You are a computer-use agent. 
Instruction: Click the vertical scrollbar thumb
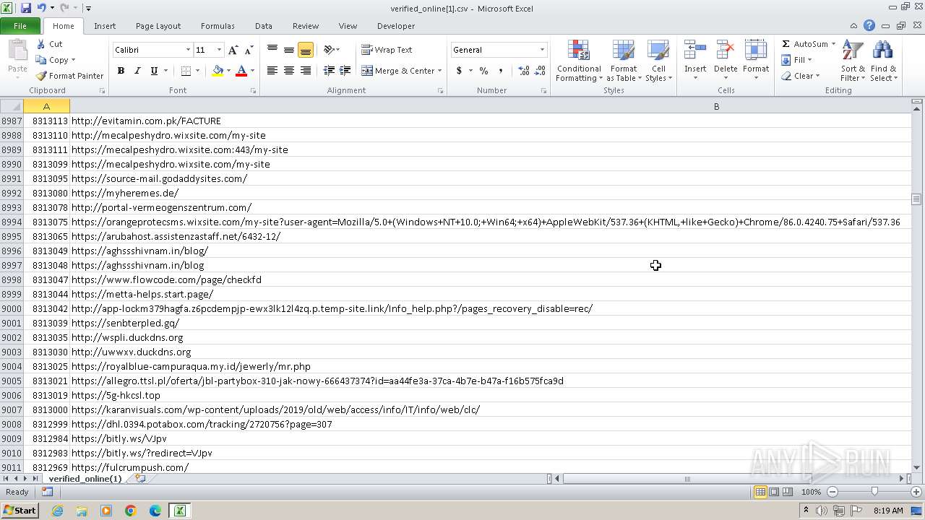tap(917, 199)
